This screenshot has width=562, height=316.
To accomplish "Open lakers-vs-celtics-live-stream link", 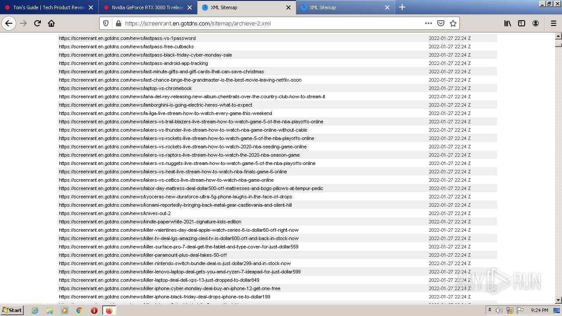I will click(166, 180).
